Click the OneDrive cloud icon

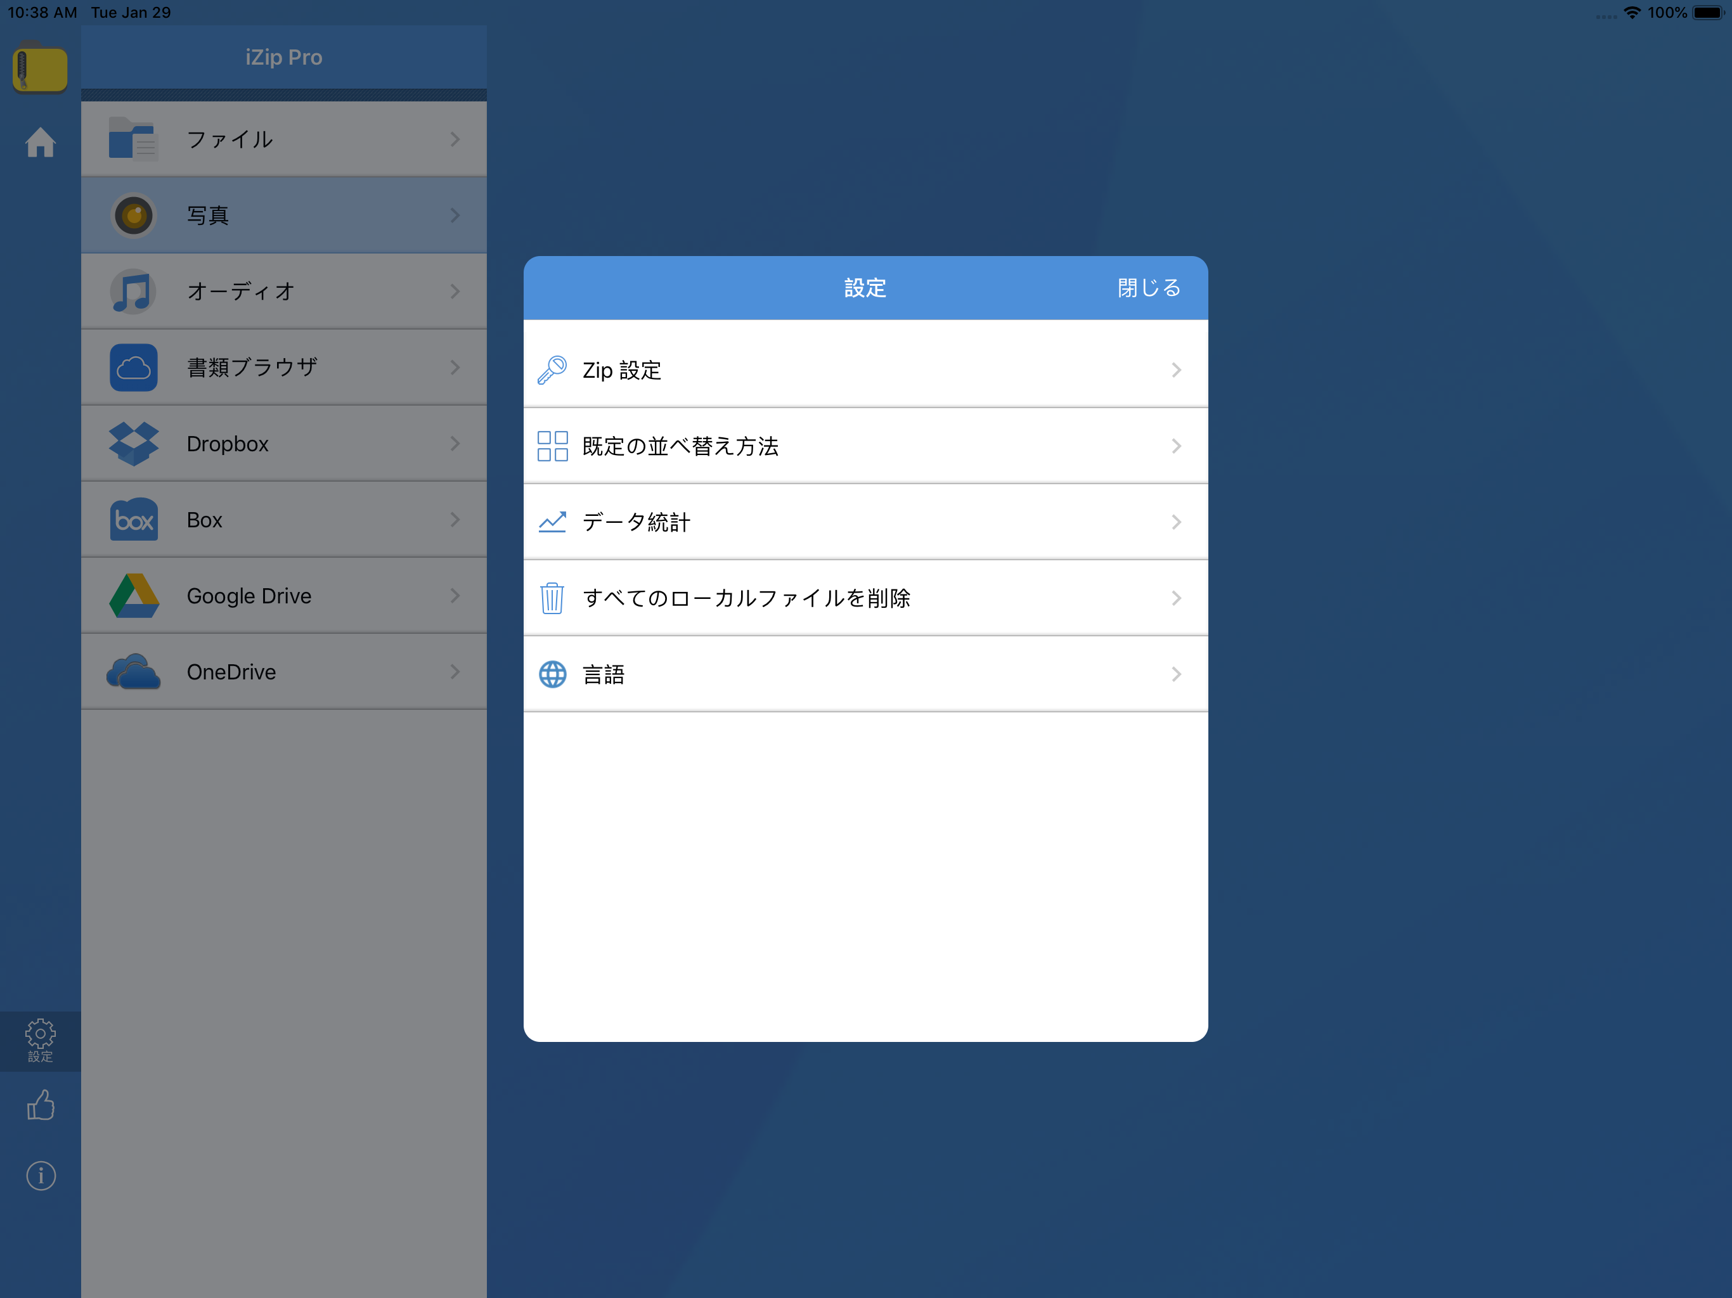pyautogui.click(x=133, y=672)
